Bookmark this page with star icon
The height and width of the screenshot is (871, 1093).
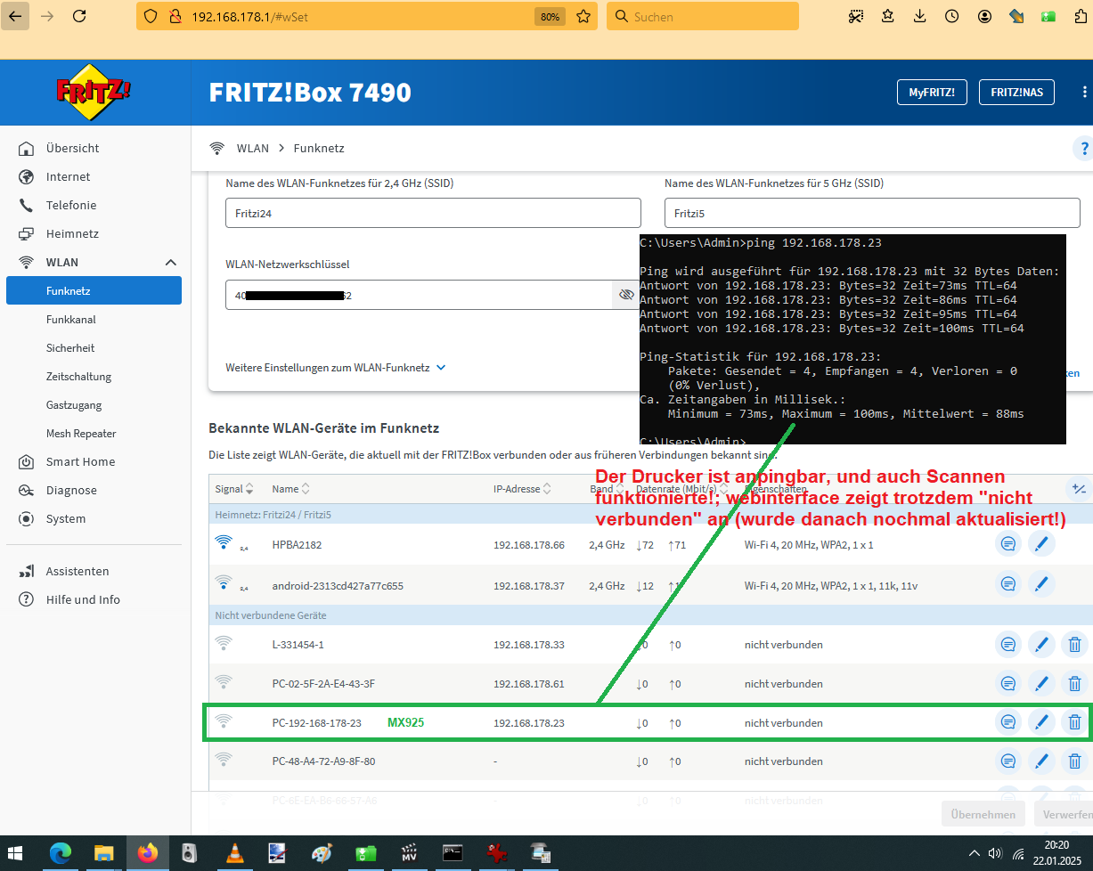click(583, 16)
